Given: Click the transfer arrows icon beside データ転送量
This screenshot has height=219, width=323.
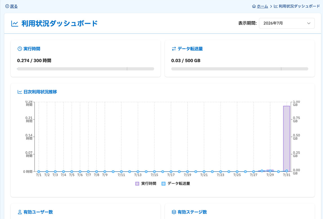Looking at the screenshot, I should (x=174, y=49).
